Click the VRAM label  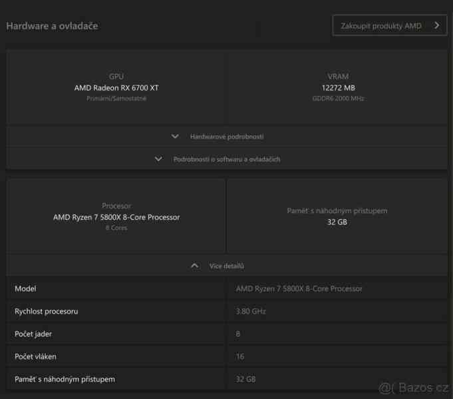339,77
